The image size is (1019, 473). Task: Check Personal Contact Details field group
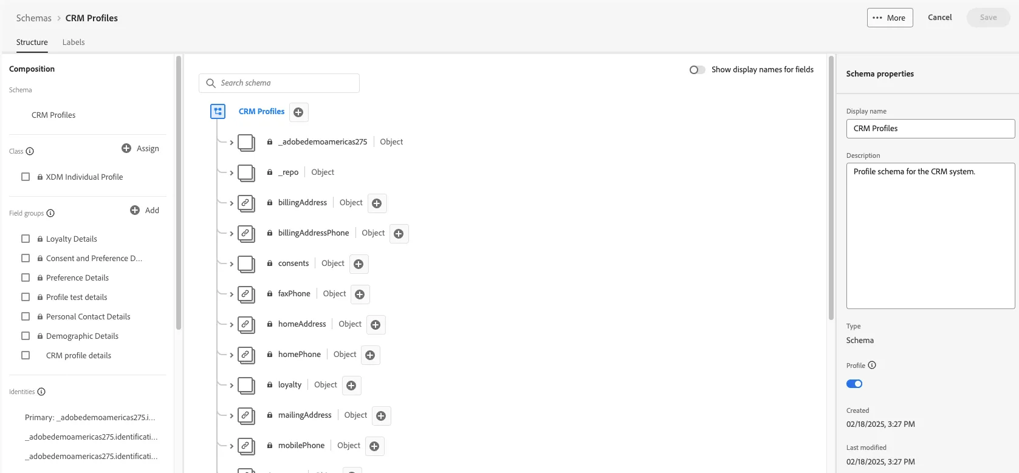point(26,316)
